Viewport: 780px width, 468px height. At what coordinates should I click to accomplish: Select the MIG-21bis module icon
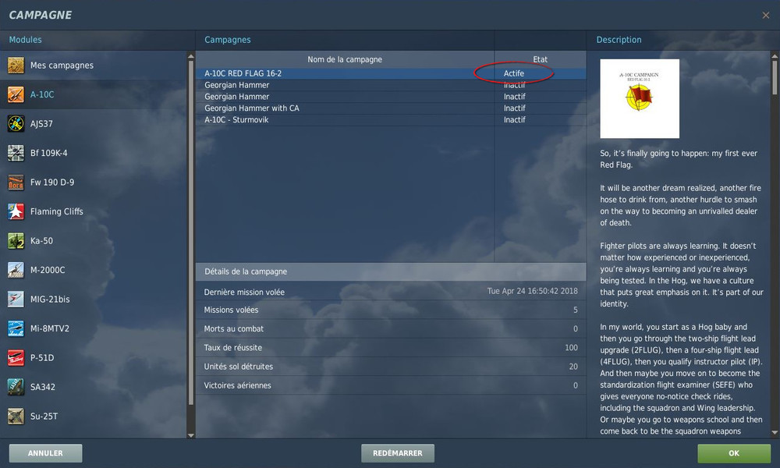tap(16, 300)
